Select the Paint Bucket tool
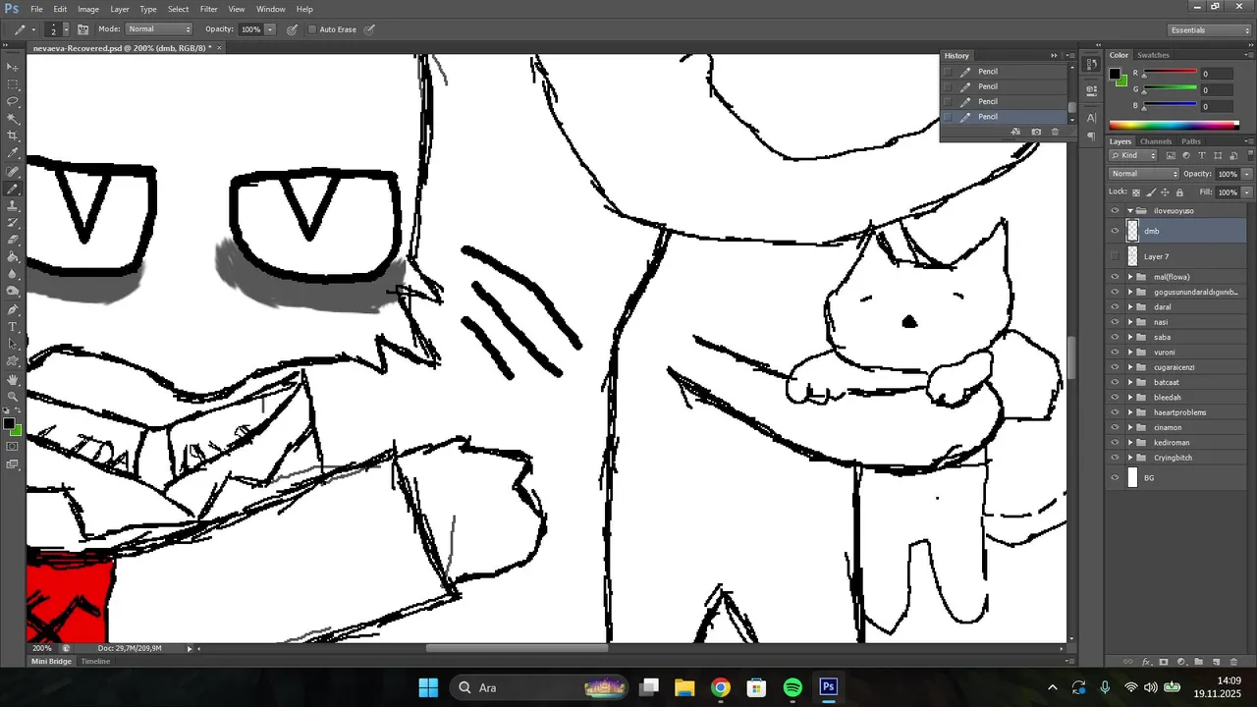 pos(13,256)
